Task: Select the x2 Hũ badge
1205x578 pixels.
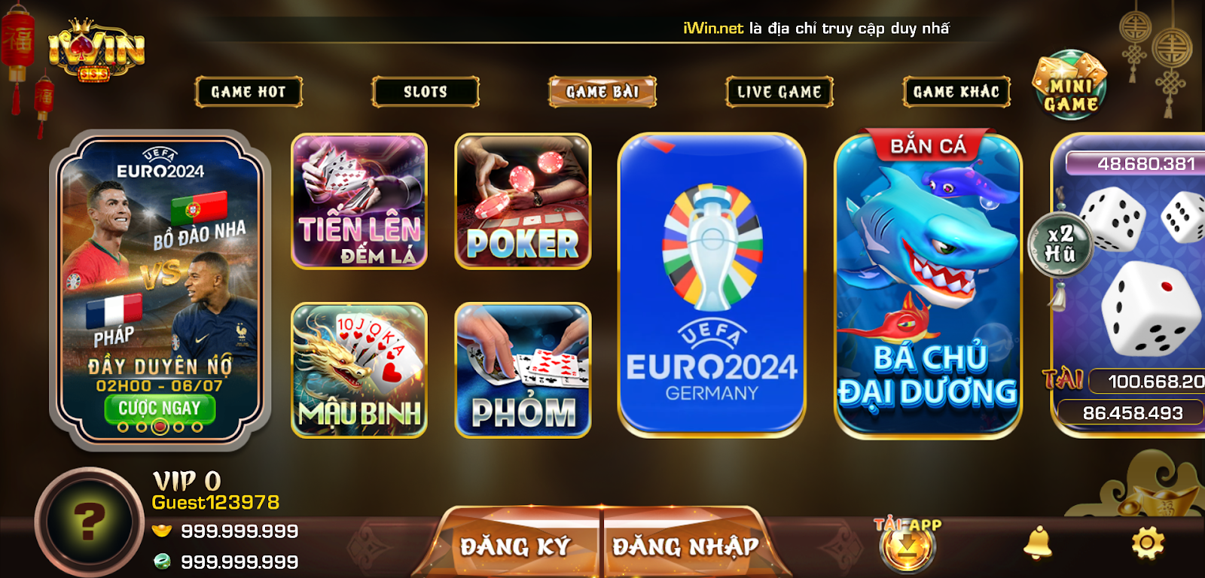Action: [1060, 244]
